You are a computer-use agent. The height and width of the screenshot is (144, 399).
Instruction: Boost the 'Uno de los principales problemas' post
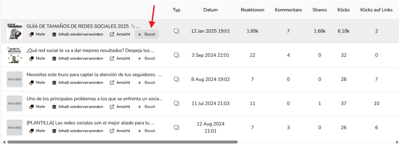[147, 107]
